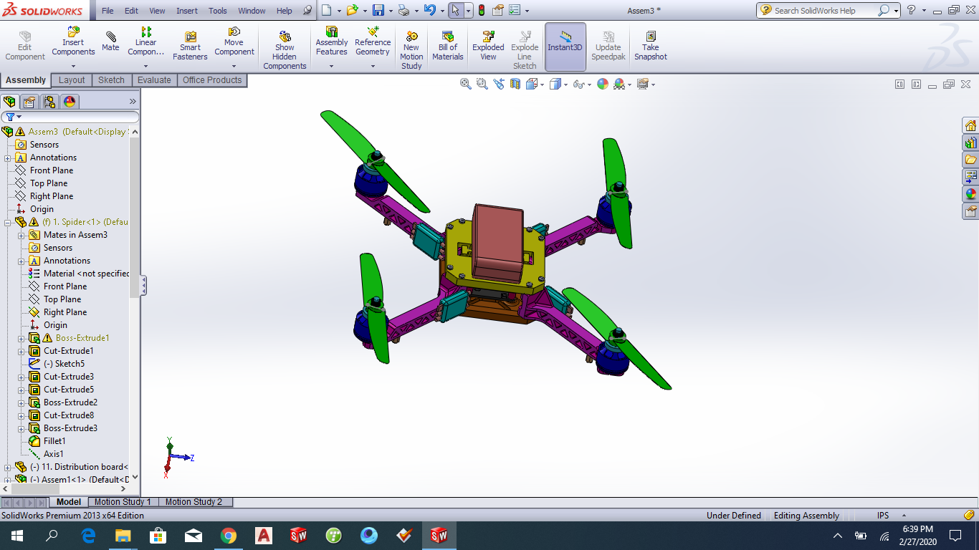The height and width of the screenshot is (550, 979).
Task: Start a New Motion Study
Action: click(x=411, y=50)
